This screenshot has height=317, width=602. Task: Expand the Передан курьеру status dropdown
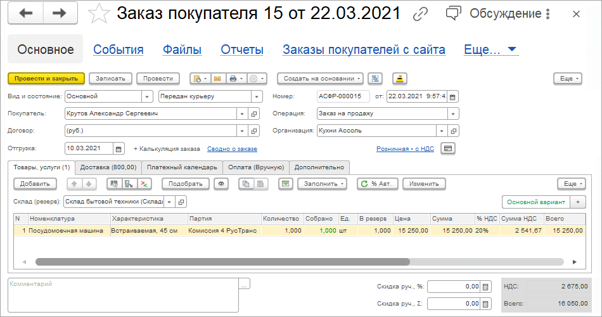(x=257, y=96)
